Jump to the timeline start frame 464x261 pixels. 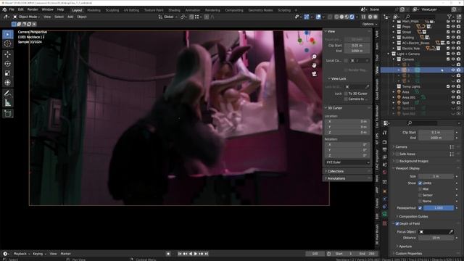180,254
